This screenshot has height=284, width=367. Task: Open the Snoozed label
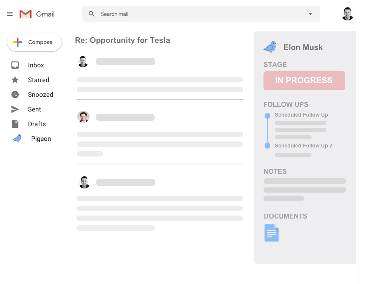pyautogui.click(x=41, y=94)
